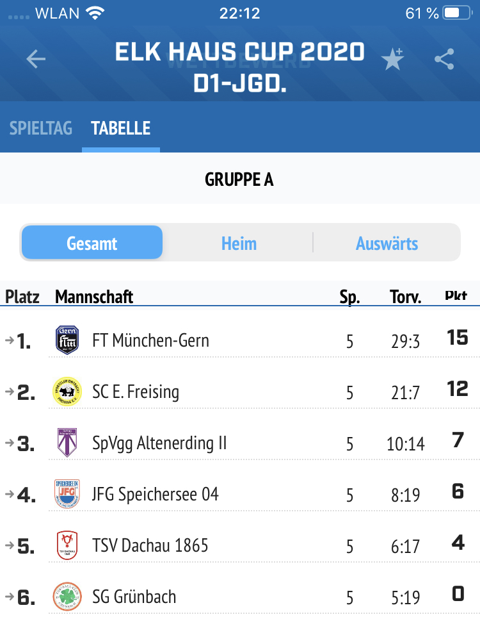This screenshot has width=480, height=619.
Task: Tap the WLAN wifi status icon
Action: point(95,13)
